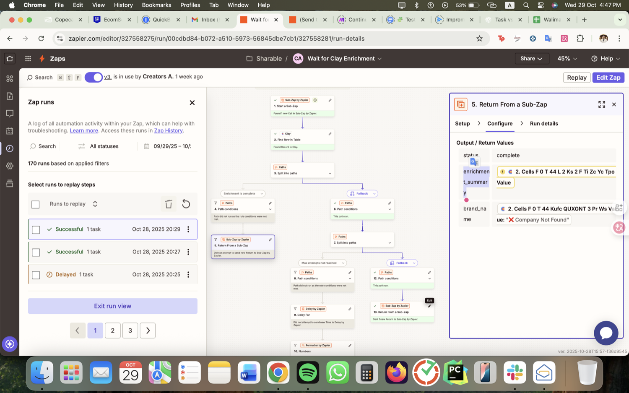This screenshot has width=629, height=393.
Task: Open the versions stack sidebar icon
Action: click(10, 183)
